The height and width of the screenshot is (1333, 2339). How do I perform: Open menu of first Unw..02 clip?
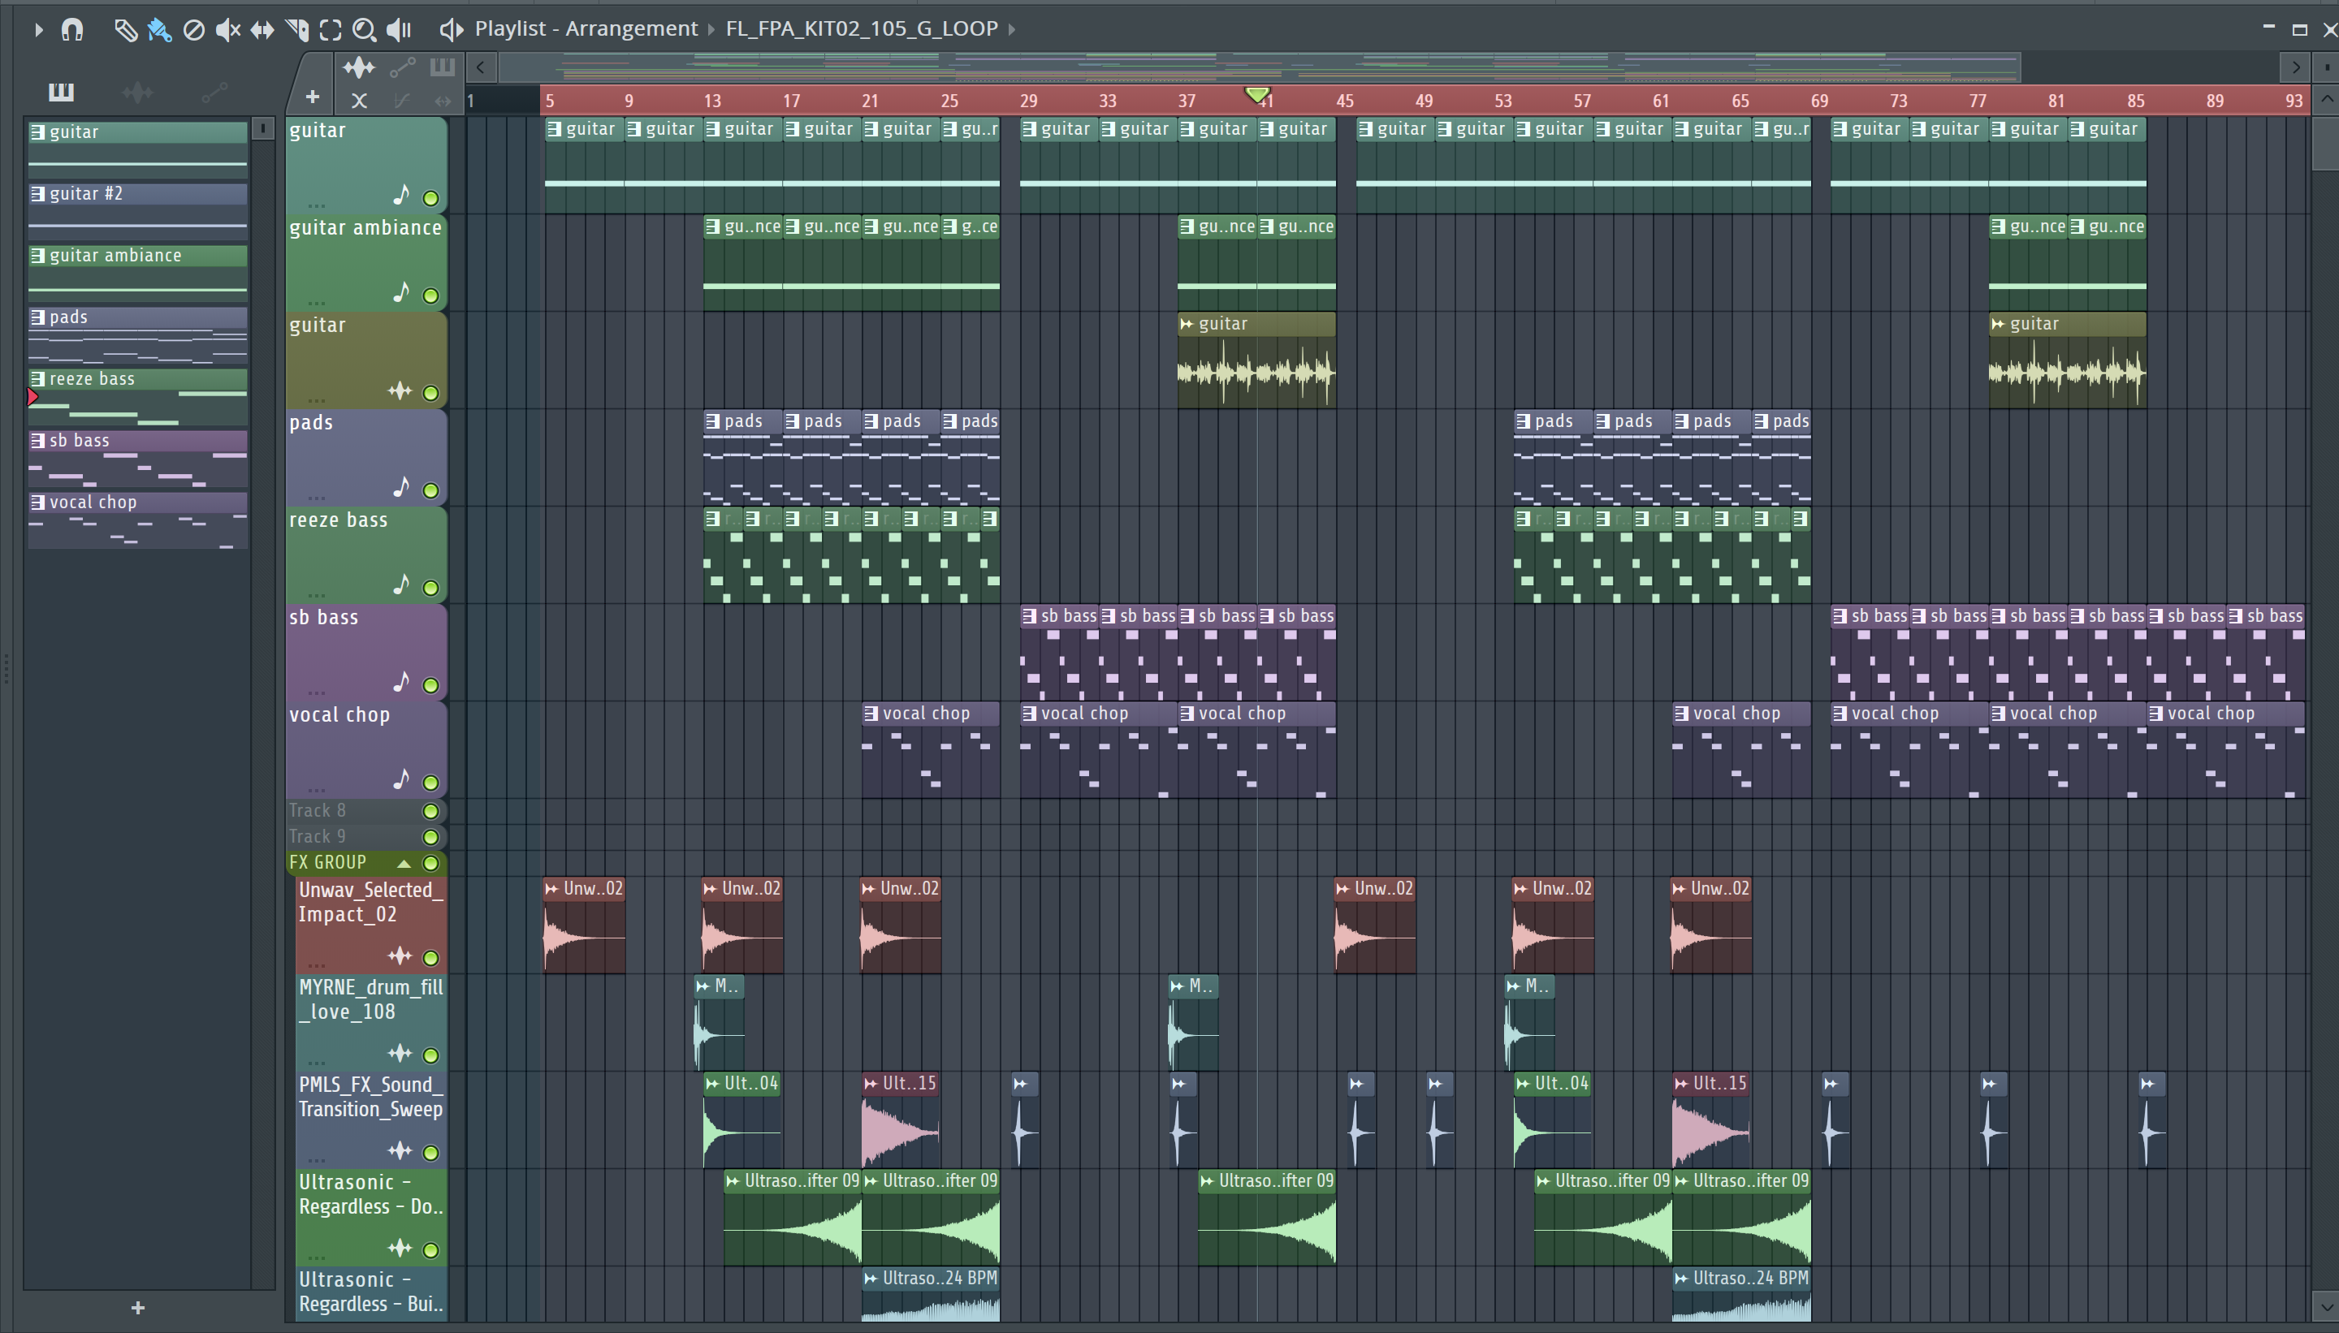coord(552,888)
